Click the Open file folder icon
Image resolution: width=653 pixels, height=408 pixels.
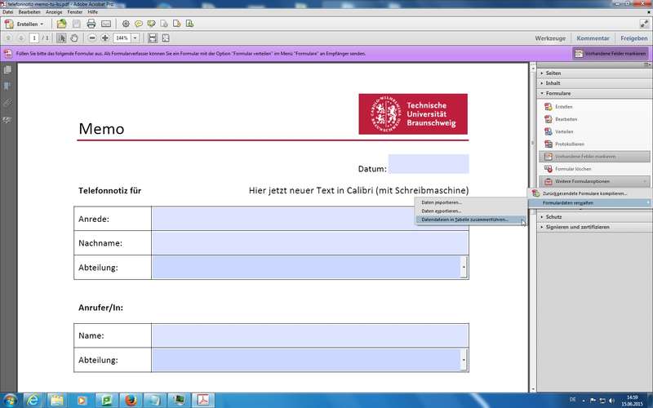pyautogui.click(x=62, y=24)
